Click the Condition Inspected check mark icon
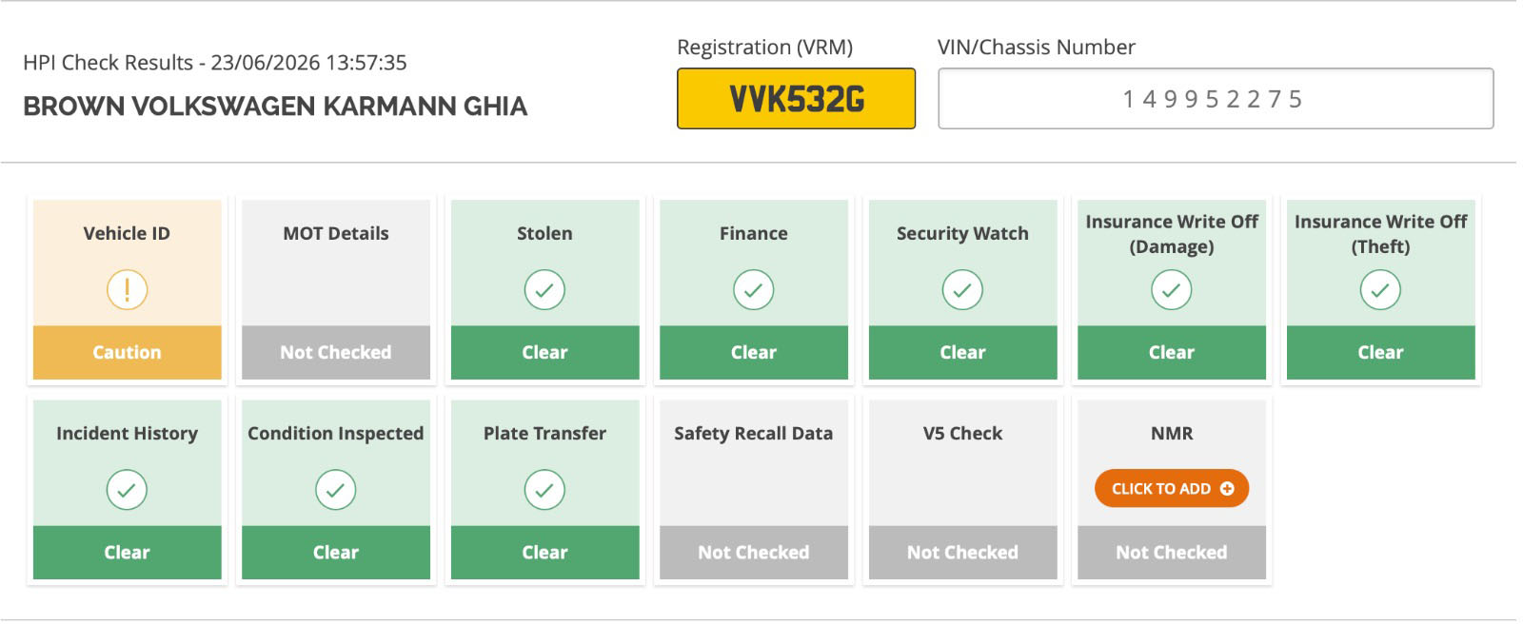This screenshot has height=625, width=1523. click(335, 490)
